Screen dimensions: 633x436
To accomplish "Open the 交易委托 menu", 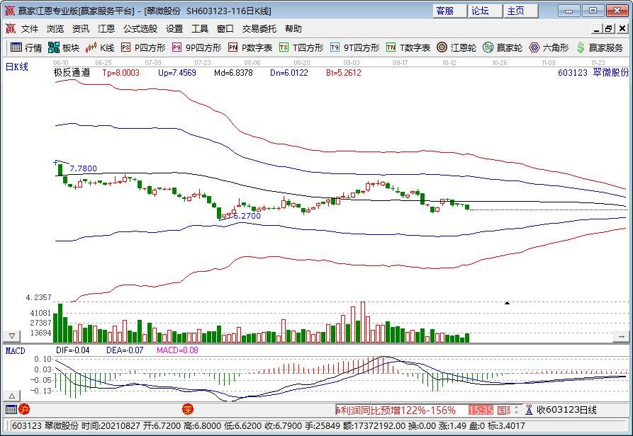I will click(x=259, y=29).
